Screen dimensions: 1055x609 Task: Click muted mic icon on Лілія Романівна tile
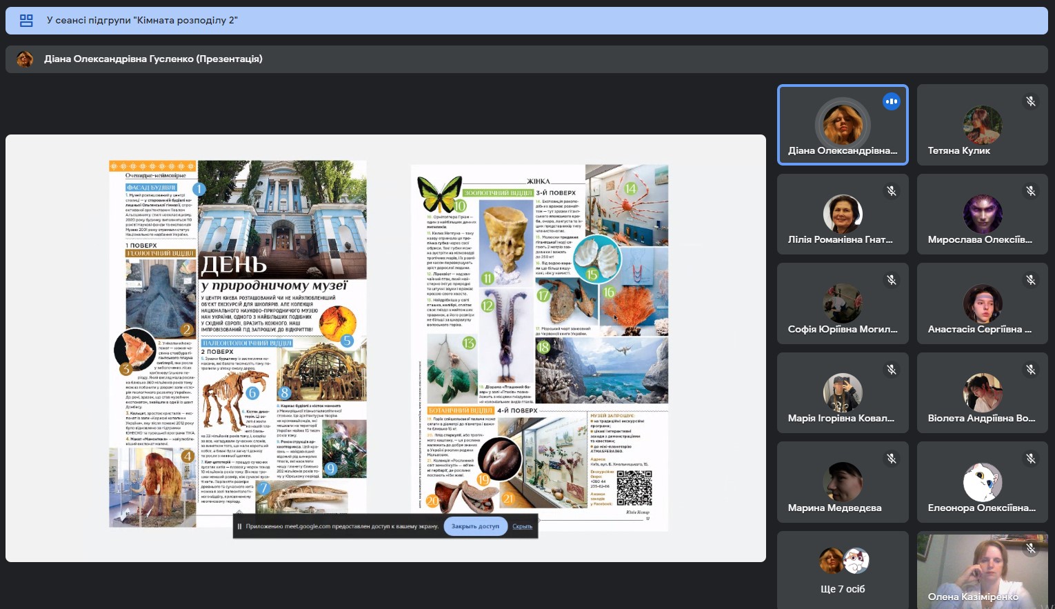pyautogui.click(x=891, y=191)
